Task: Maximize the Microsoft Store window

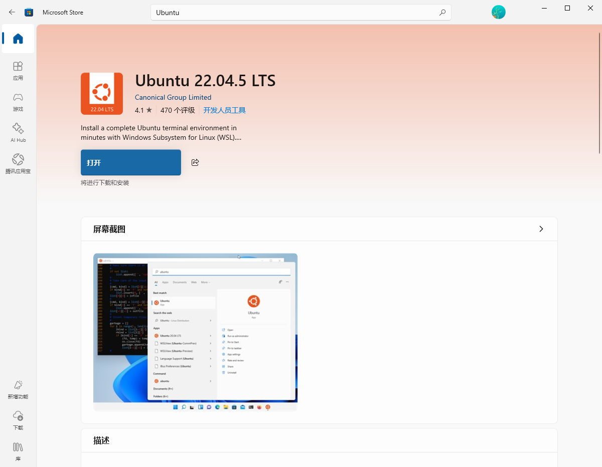Action: click(567, 8)
